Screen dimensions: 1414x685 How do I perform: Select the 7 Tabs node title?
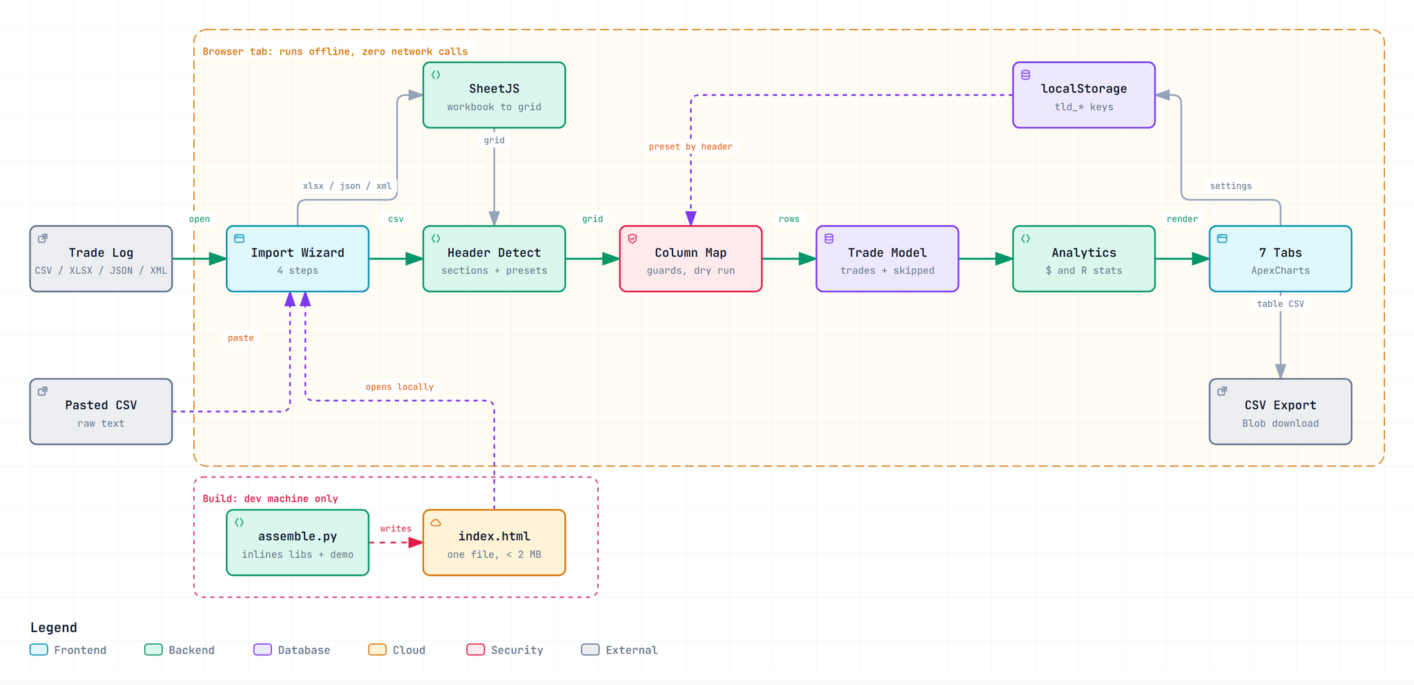pos(1281,253)
